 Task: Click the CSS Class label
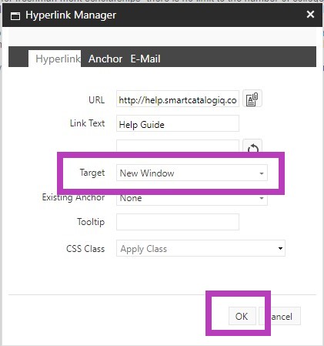(85, 249)
